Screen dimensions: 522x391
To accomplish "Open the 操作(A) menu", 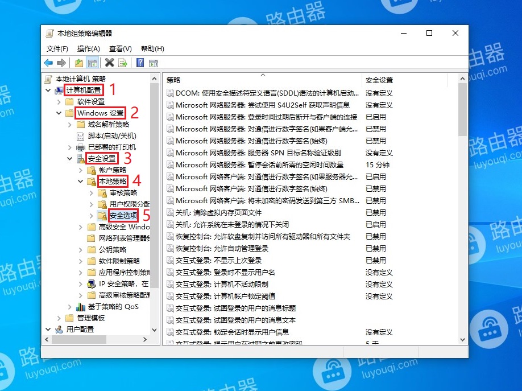I will click(89, 49).
